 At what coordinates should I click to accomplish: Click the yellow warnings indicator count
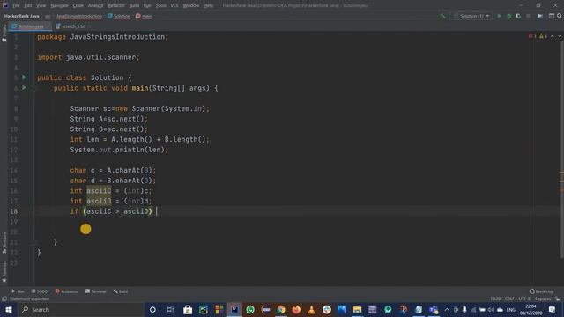[x=543, y=36]
